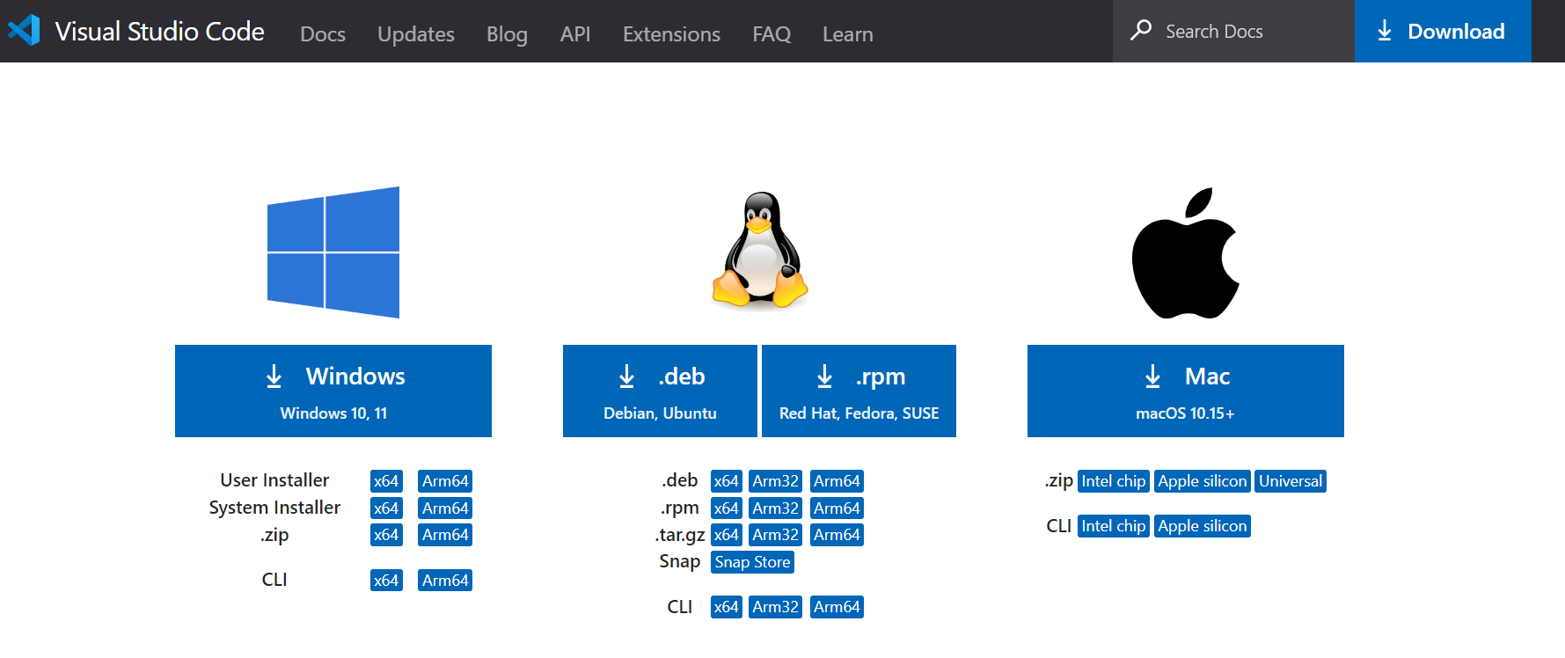
Task: Select Windows .zip x64 download
Action: pyautogui.click(x=386, y=535)
